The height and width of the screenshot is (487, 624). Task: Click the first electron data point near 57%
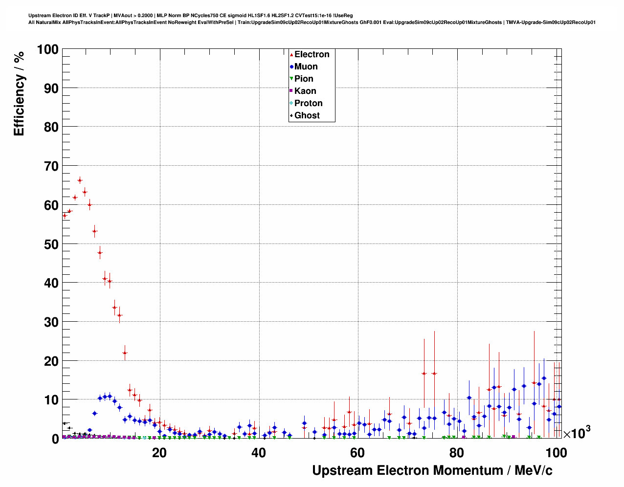65,215
